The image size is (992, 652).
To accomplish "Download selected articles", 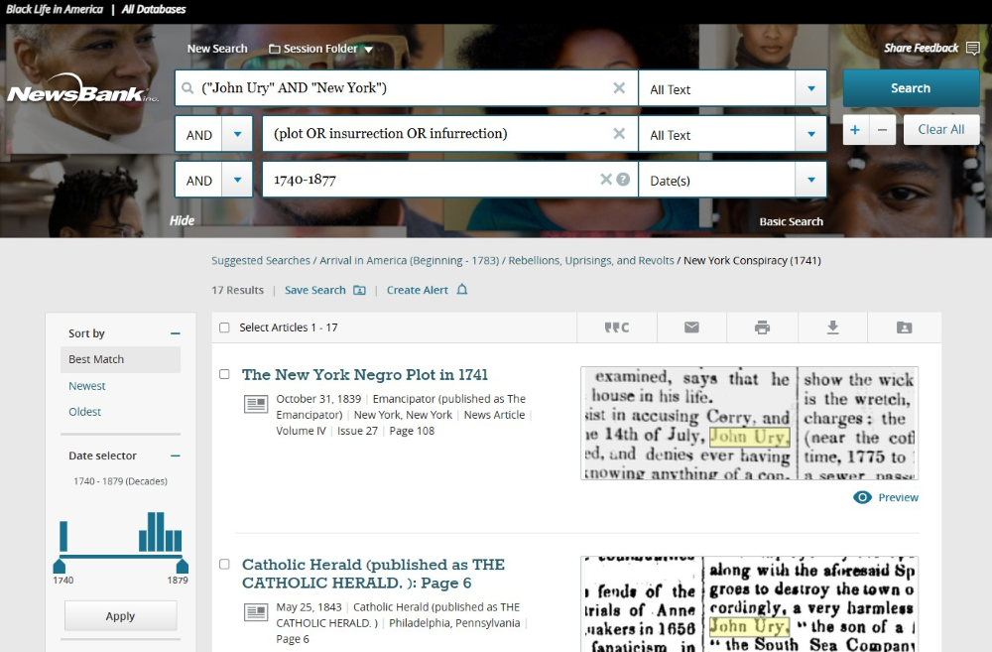I will pos(832,326).
